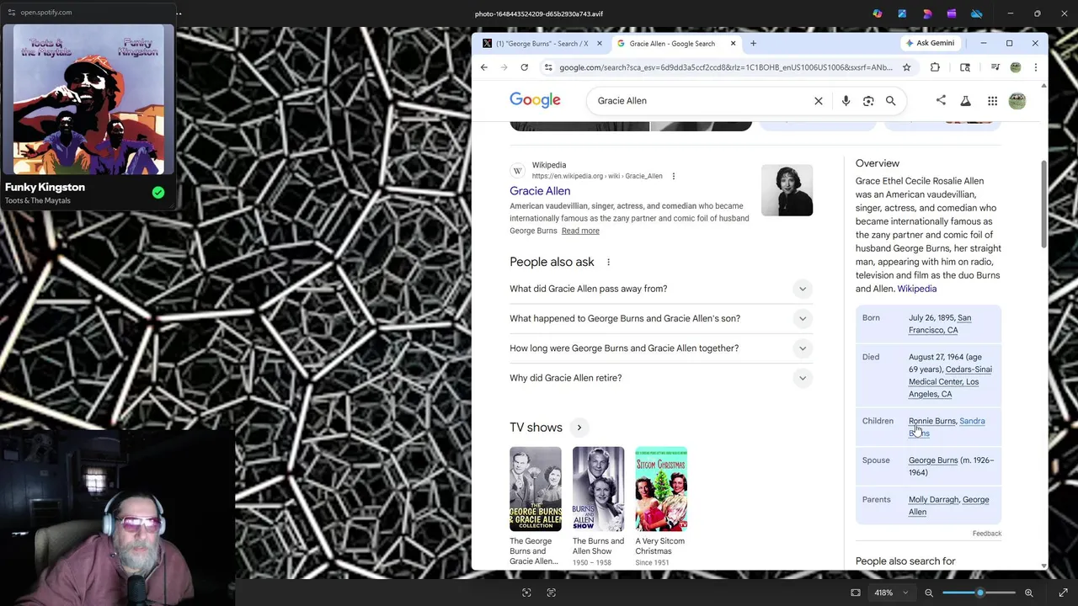Click the OneDrive cloud icon in Photos
Viewport: 1078px width, 606px height.
[x=977, y=13]
